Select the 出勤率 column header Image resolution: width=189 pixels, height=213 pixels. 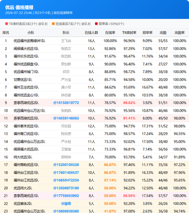click(180, 33)
